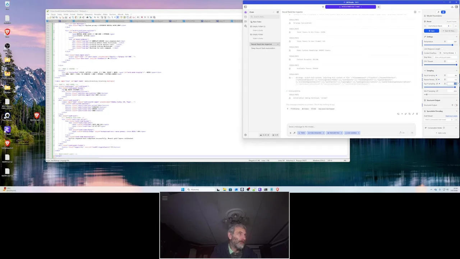Open chat header three-dot menu

click(x=419, y=12)
